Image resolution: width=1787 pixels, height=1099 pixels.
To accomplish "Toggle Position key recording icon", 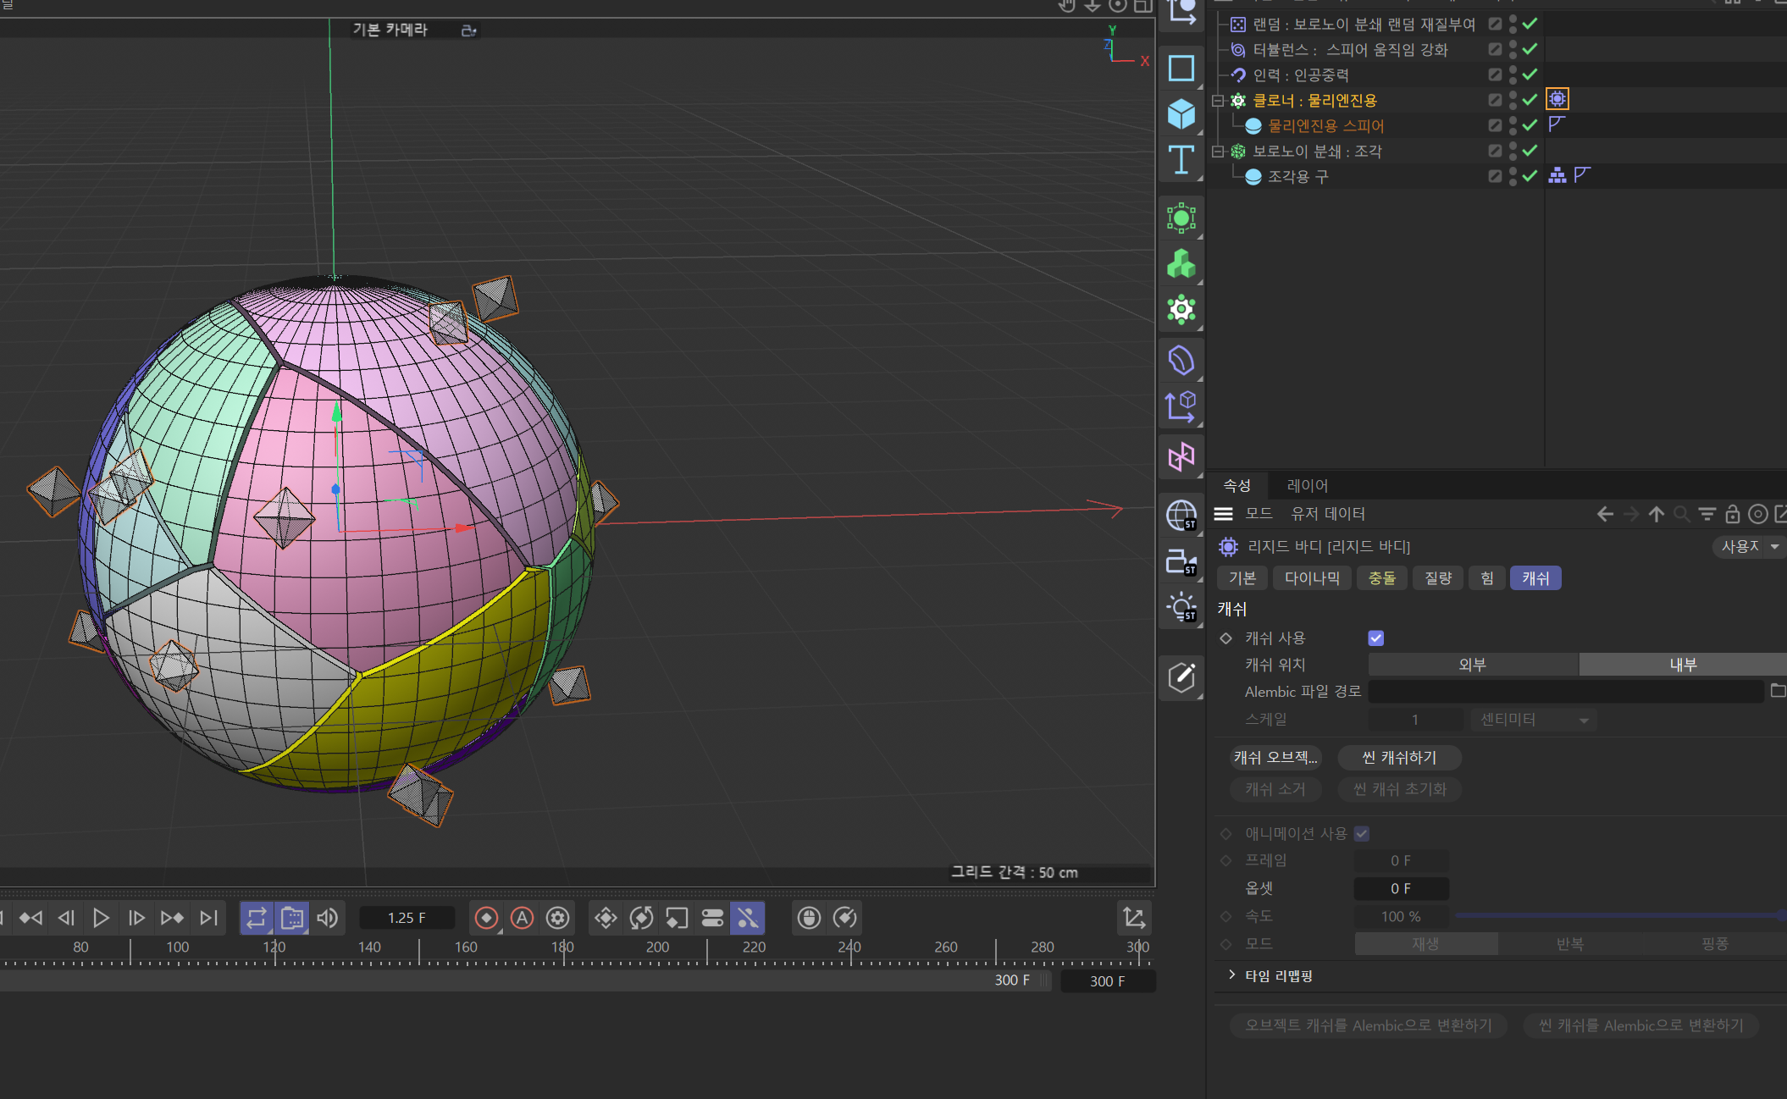I will (x=606, y=918).
